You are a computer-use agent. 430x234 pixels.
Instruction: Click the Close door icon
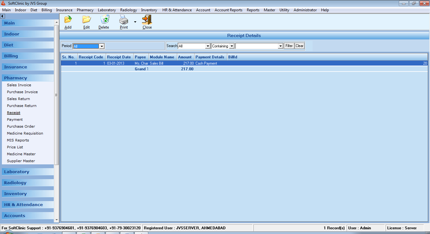click(x=147, y=20)
